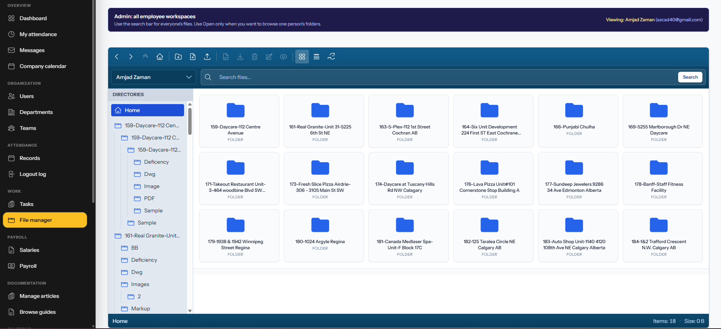
Task: Select the Markup tree folder
Action: coord(140,308)
